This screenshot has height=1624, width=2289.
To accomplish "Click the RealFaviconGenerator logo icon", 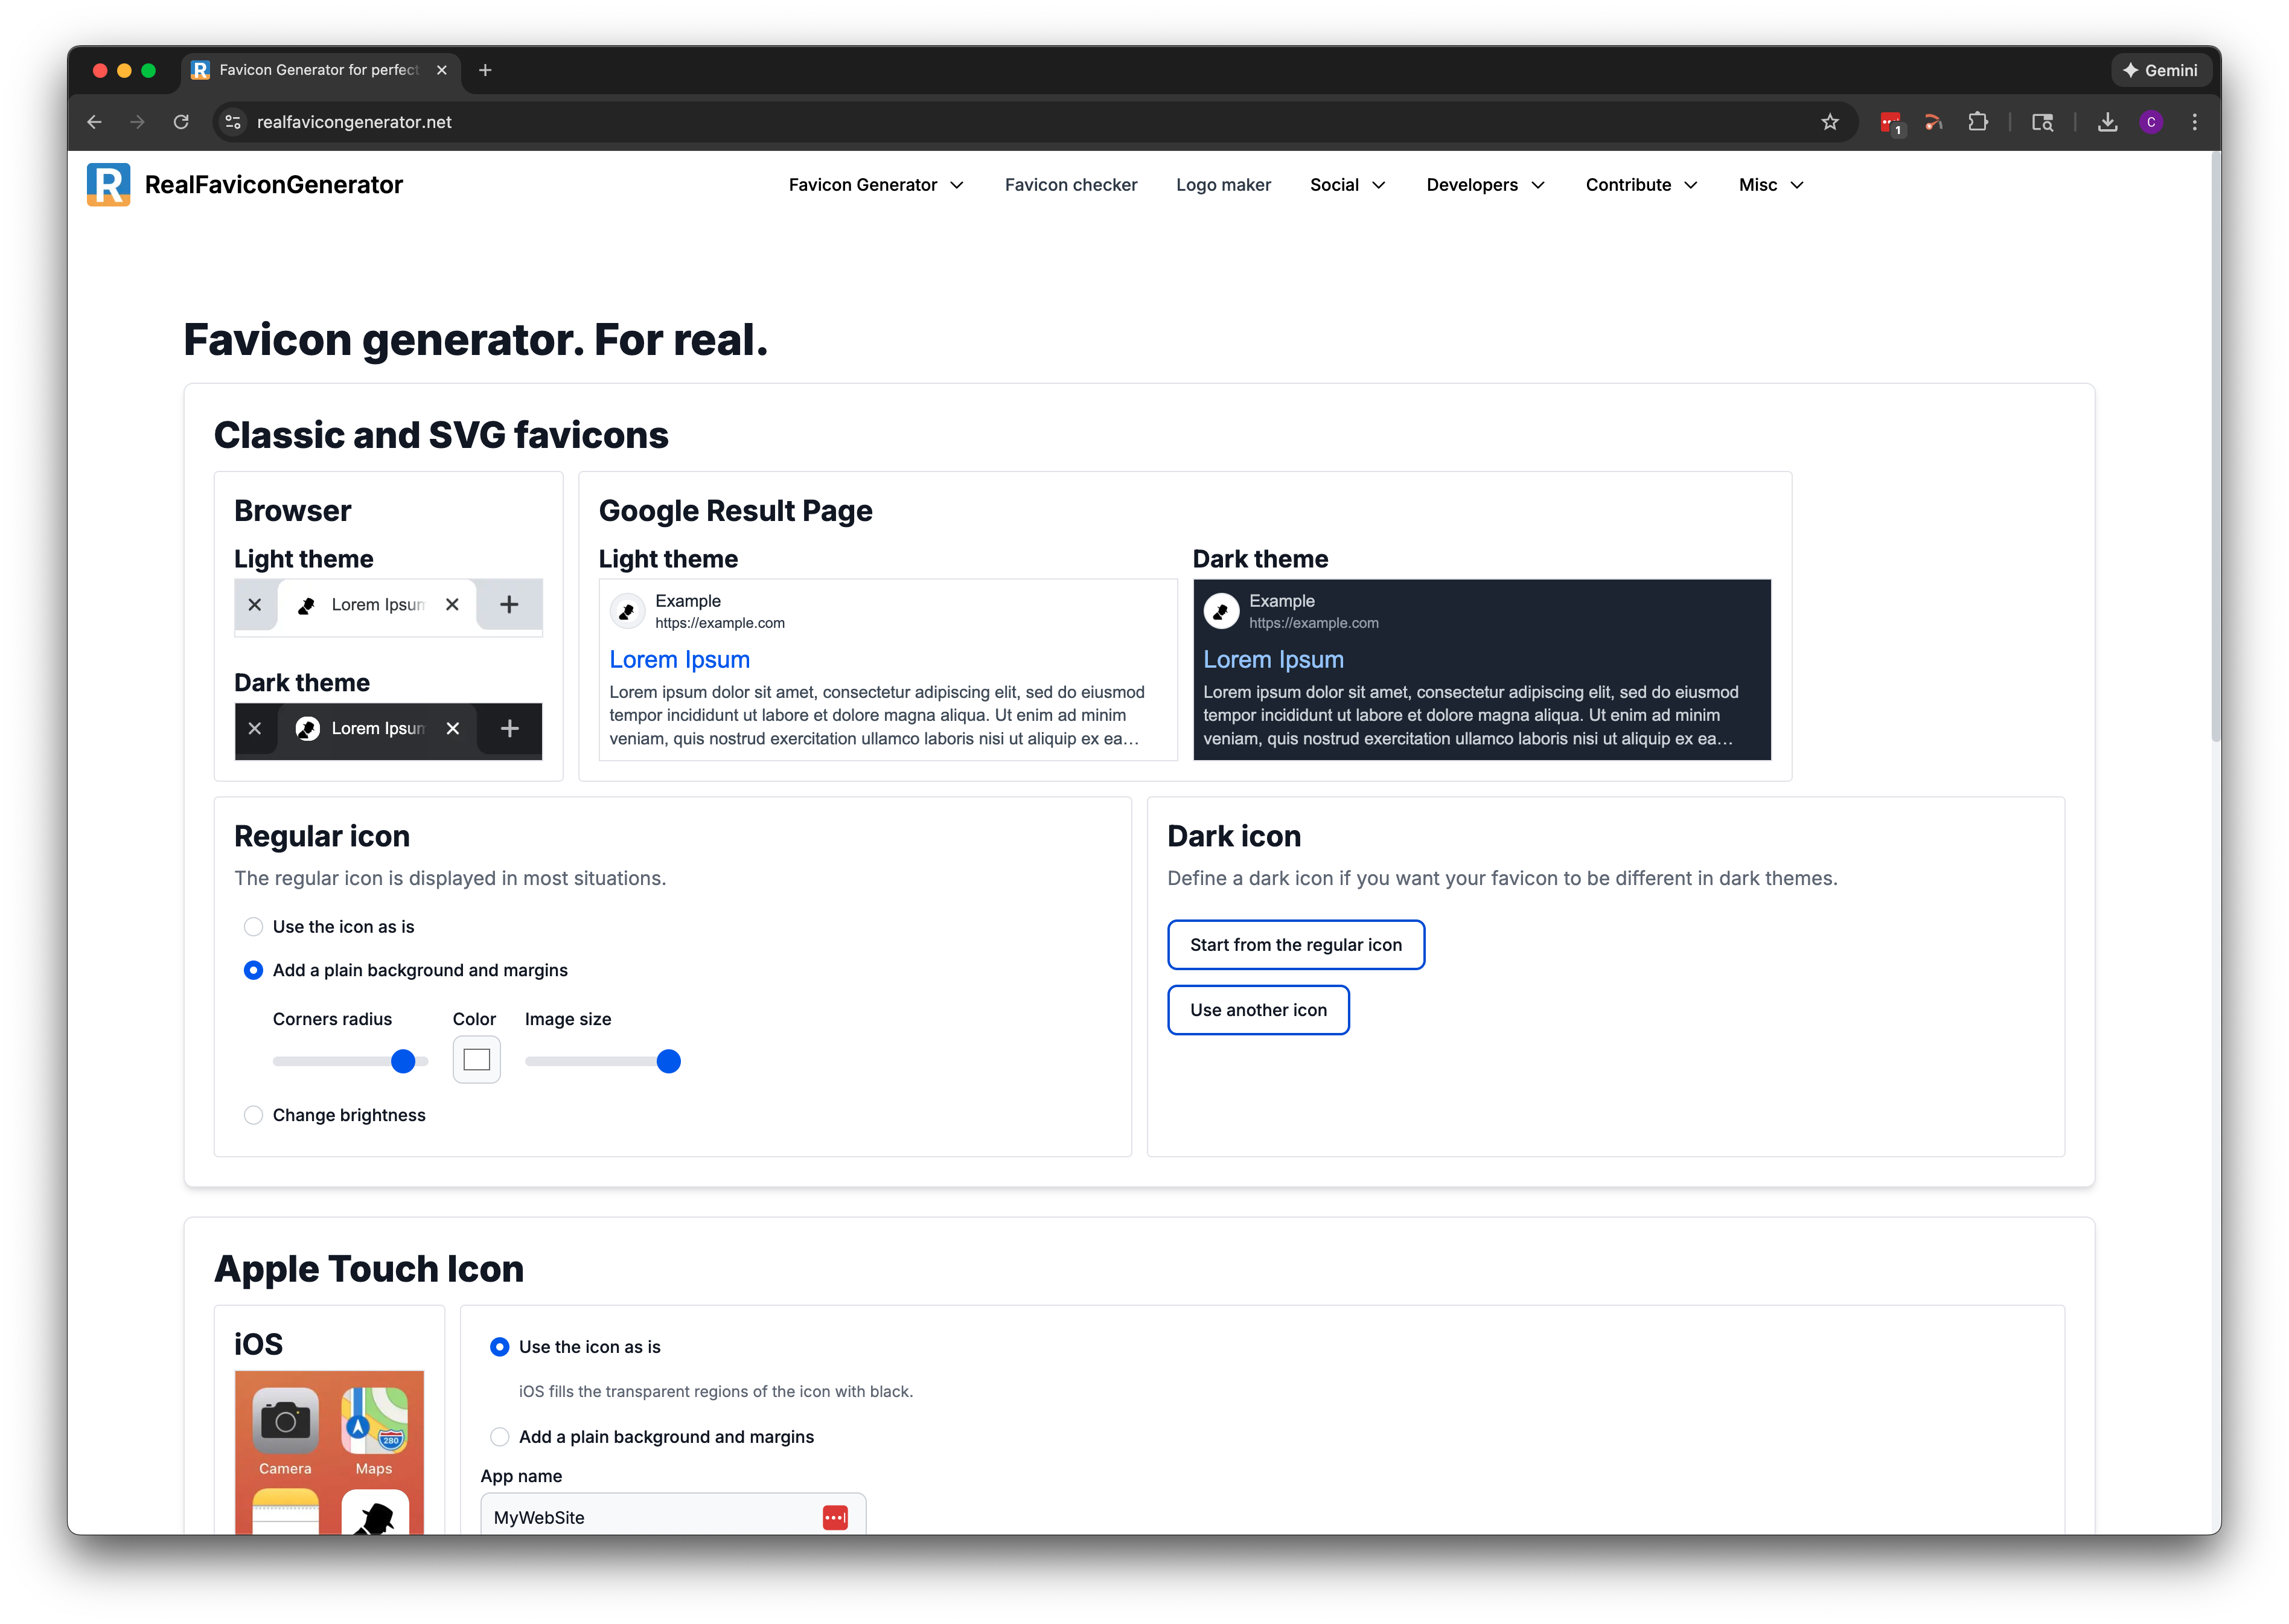I will (109, 184).
